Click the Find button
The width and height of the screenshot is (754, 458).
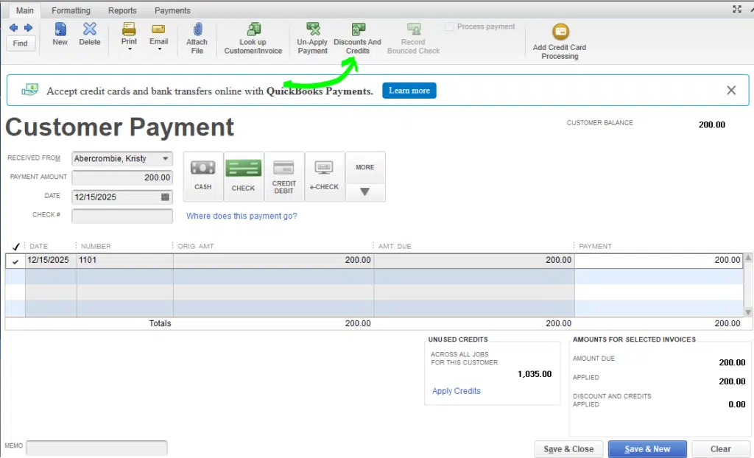pos(20,43)
